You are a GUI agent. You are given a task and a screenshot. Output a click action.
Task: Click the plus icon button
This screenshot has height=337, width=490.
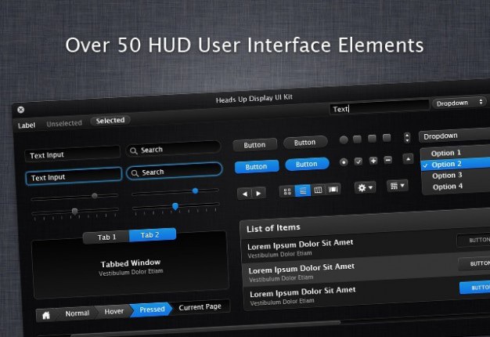pos(373,161)
